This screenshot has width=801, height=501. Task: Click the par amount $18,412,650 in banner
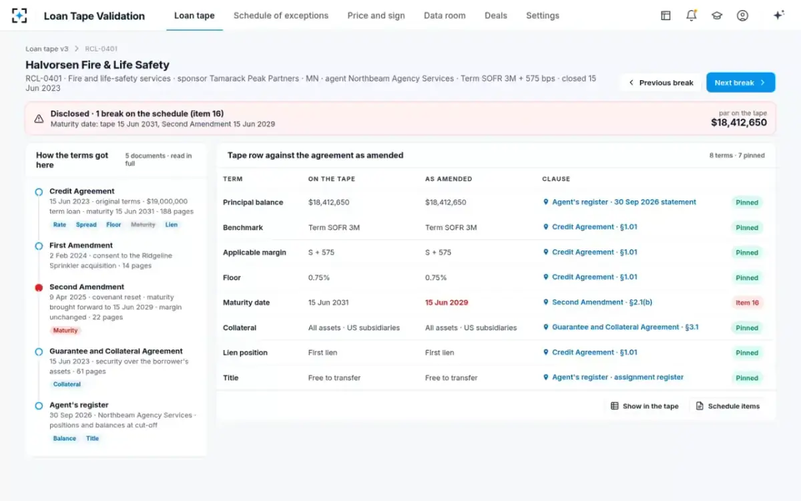click(x=739, y=123)
